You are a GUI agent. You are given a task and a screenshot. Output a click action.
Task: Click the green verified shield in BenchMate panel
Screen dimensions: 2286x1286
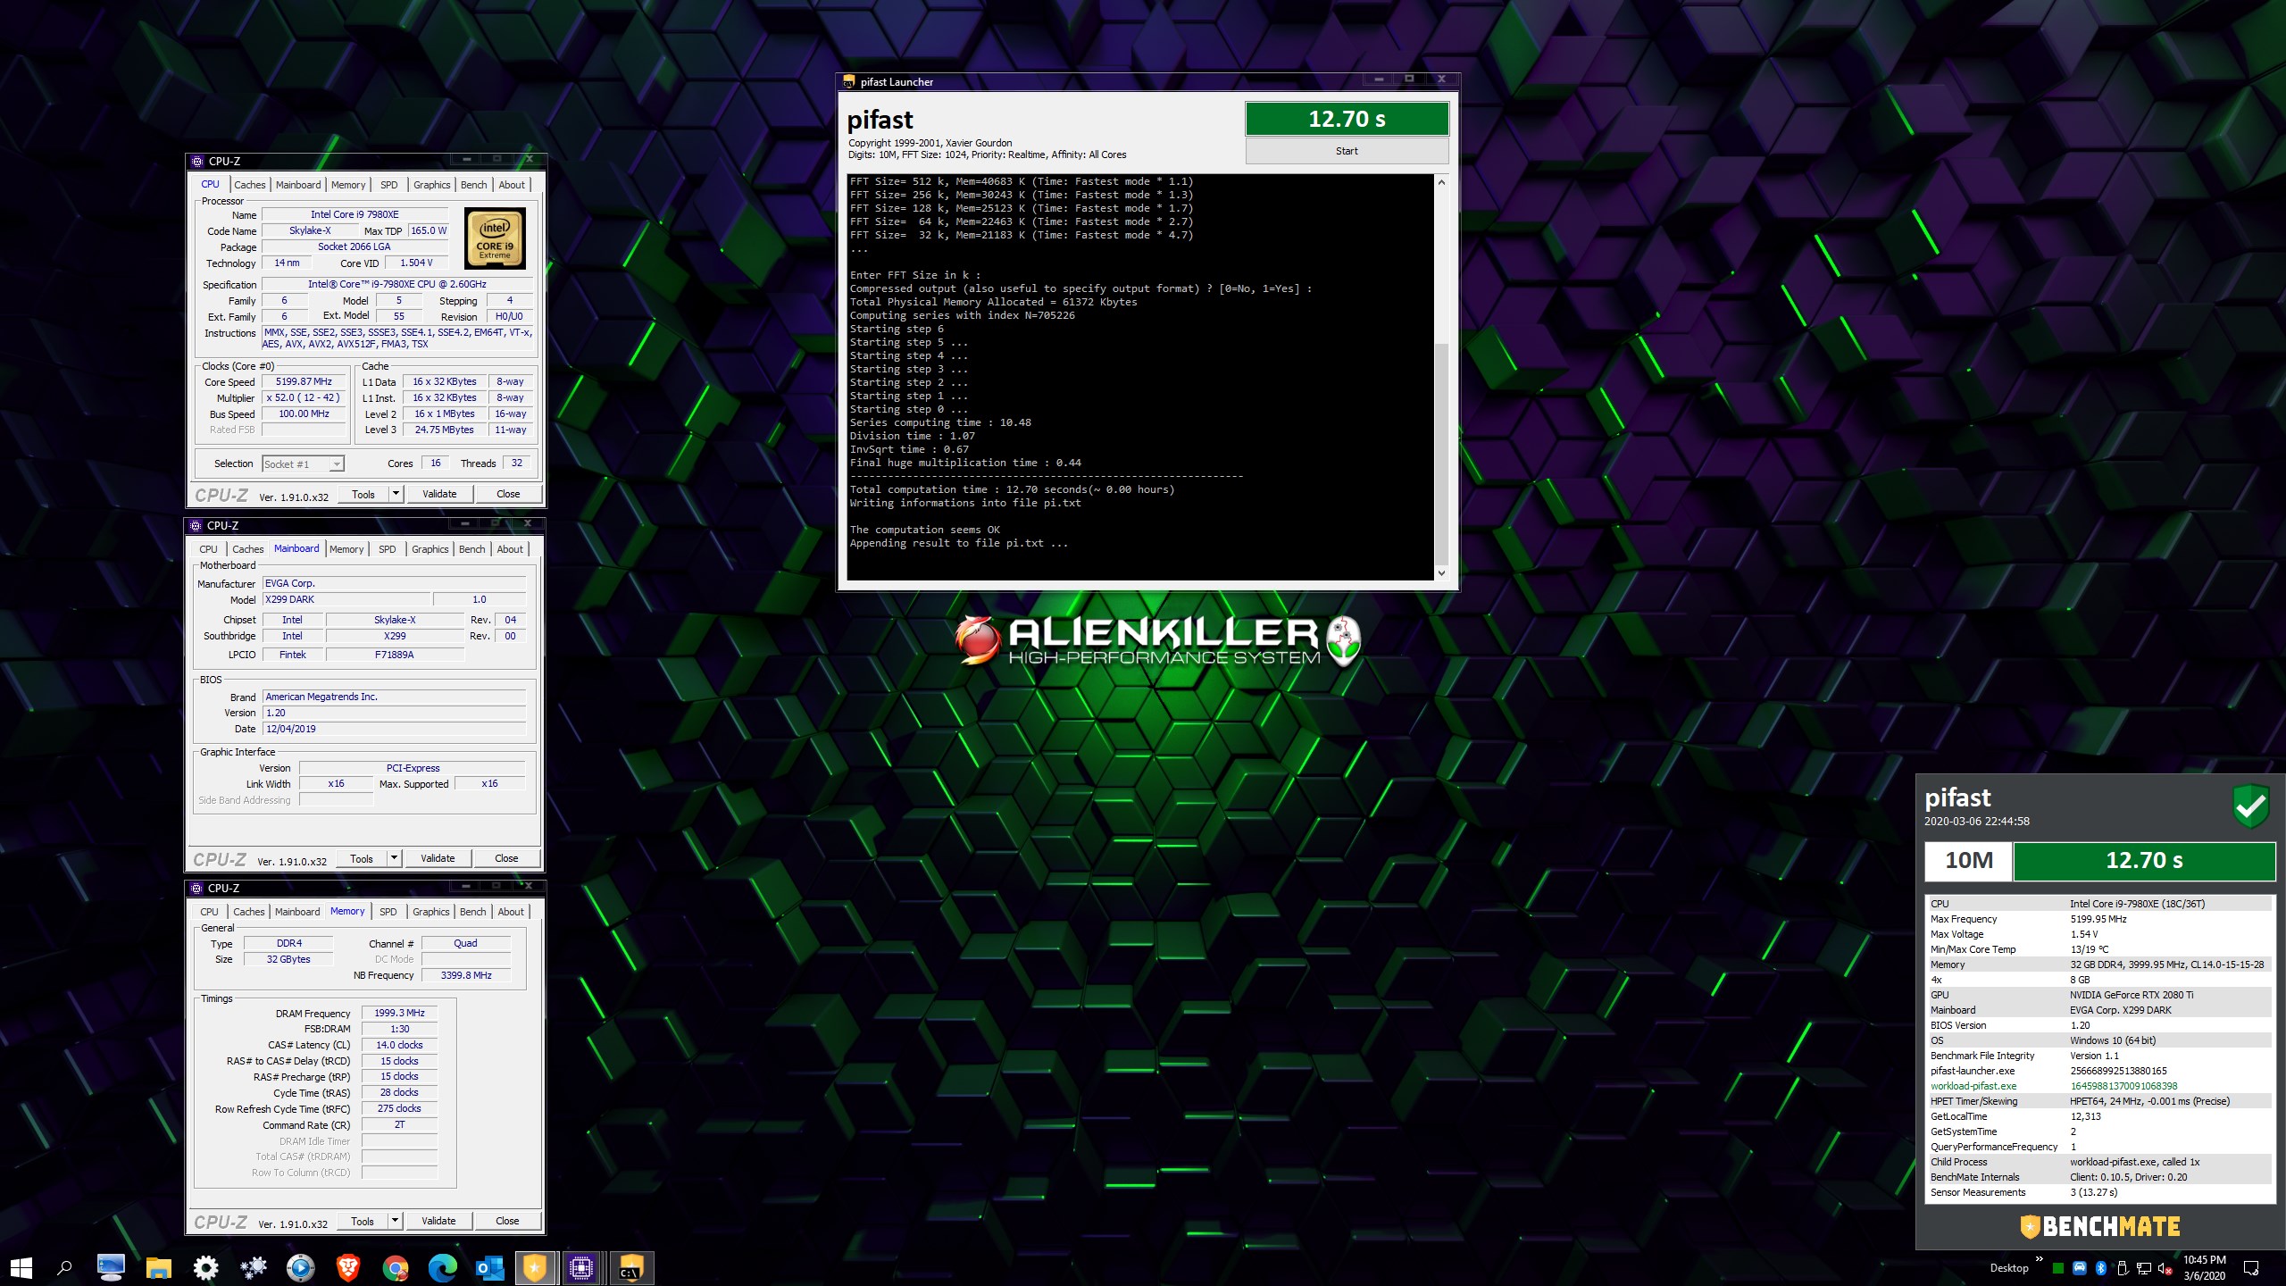[x=2250, y=806]
